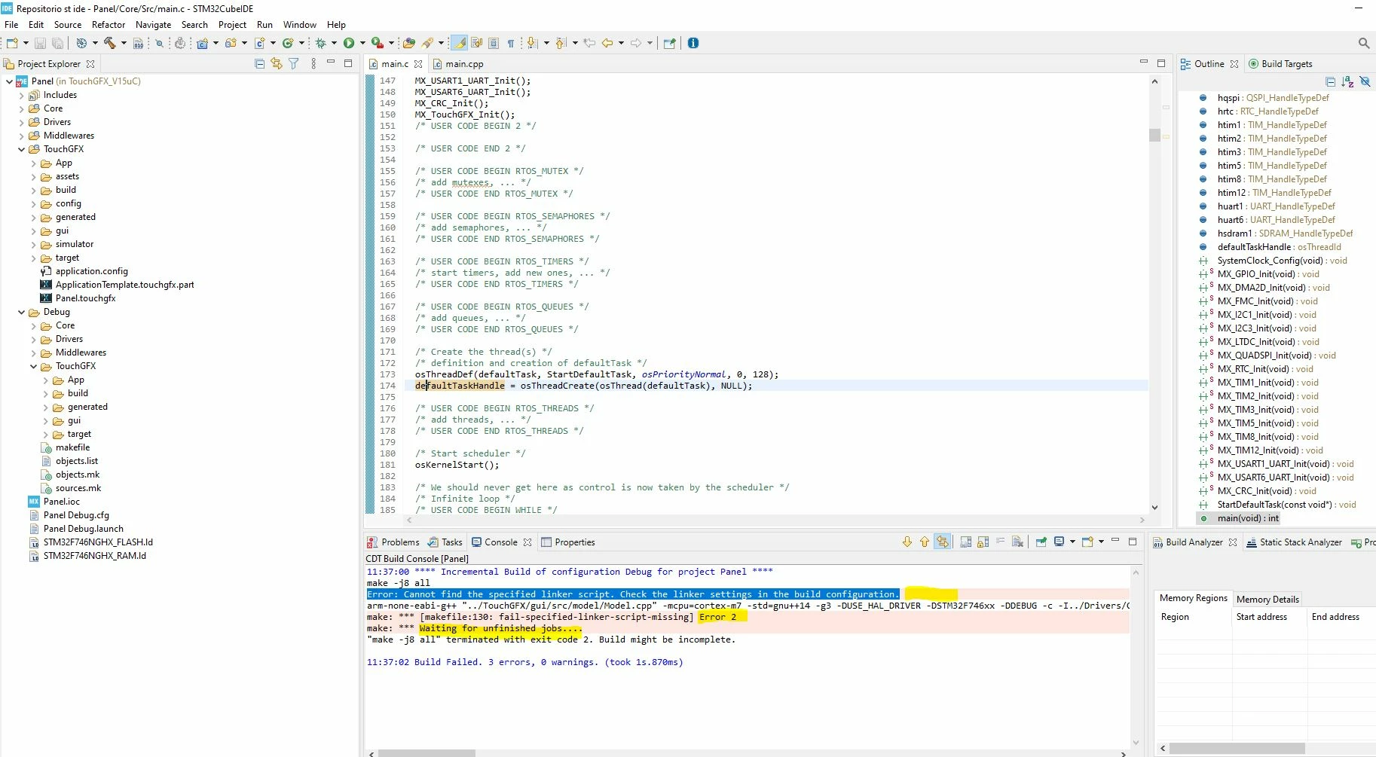Expand the simulator folder in TouchGFX
This screenshot has width=1376, height=757.
pyautogui.click(x=33, y=244)
